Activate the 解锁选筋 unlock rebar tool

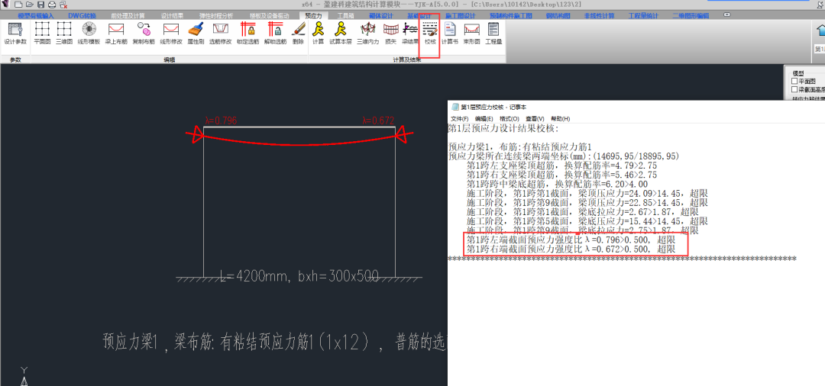tap(275, 33)
